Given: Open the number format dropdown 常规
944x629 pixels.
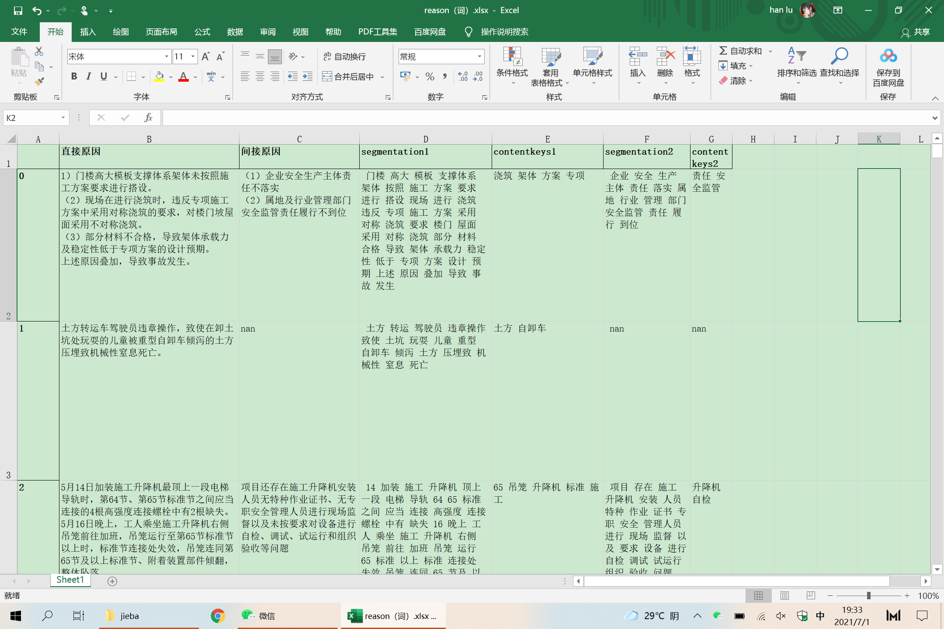Looking at the screenshot, I should click(x=479, y=56).
